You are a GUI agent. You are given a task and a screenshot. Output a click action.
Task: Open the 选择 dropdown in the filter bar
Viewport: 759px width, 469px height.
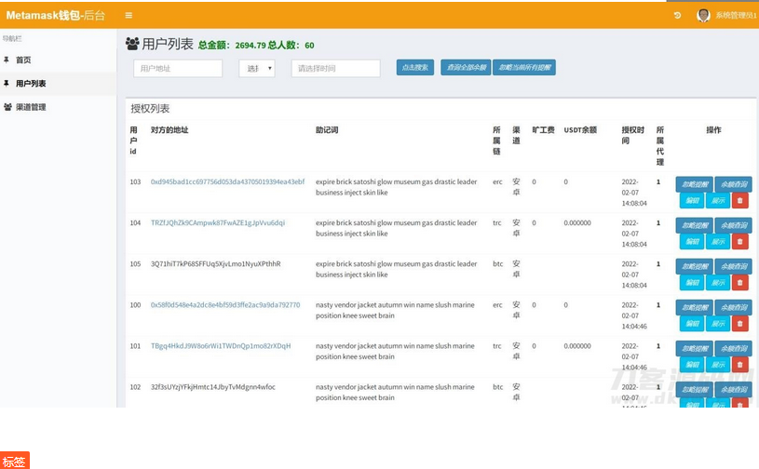[x=257, y=68]
